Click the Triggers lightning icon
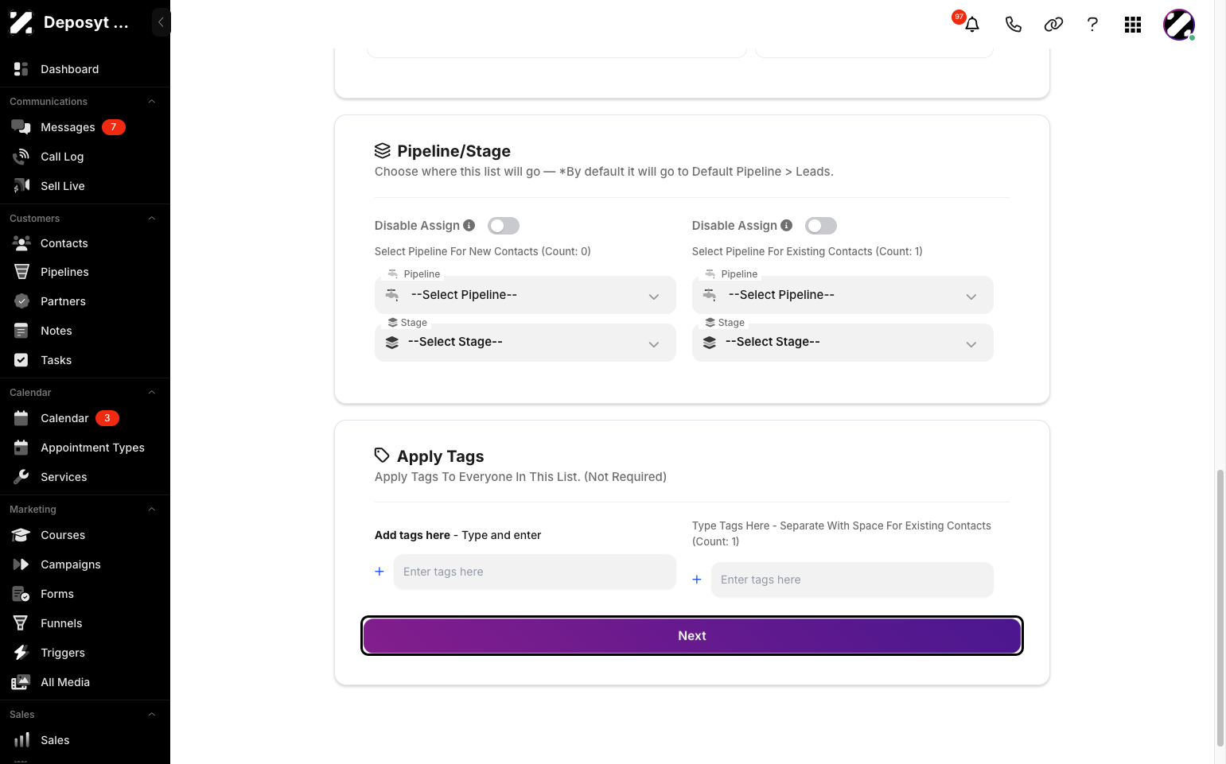This screenshot has height=764, width=1226. [x=21, y=653]
